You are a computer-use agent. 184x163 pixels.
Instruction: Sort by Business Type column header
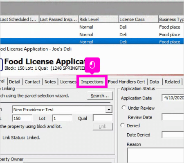[171, 19]
